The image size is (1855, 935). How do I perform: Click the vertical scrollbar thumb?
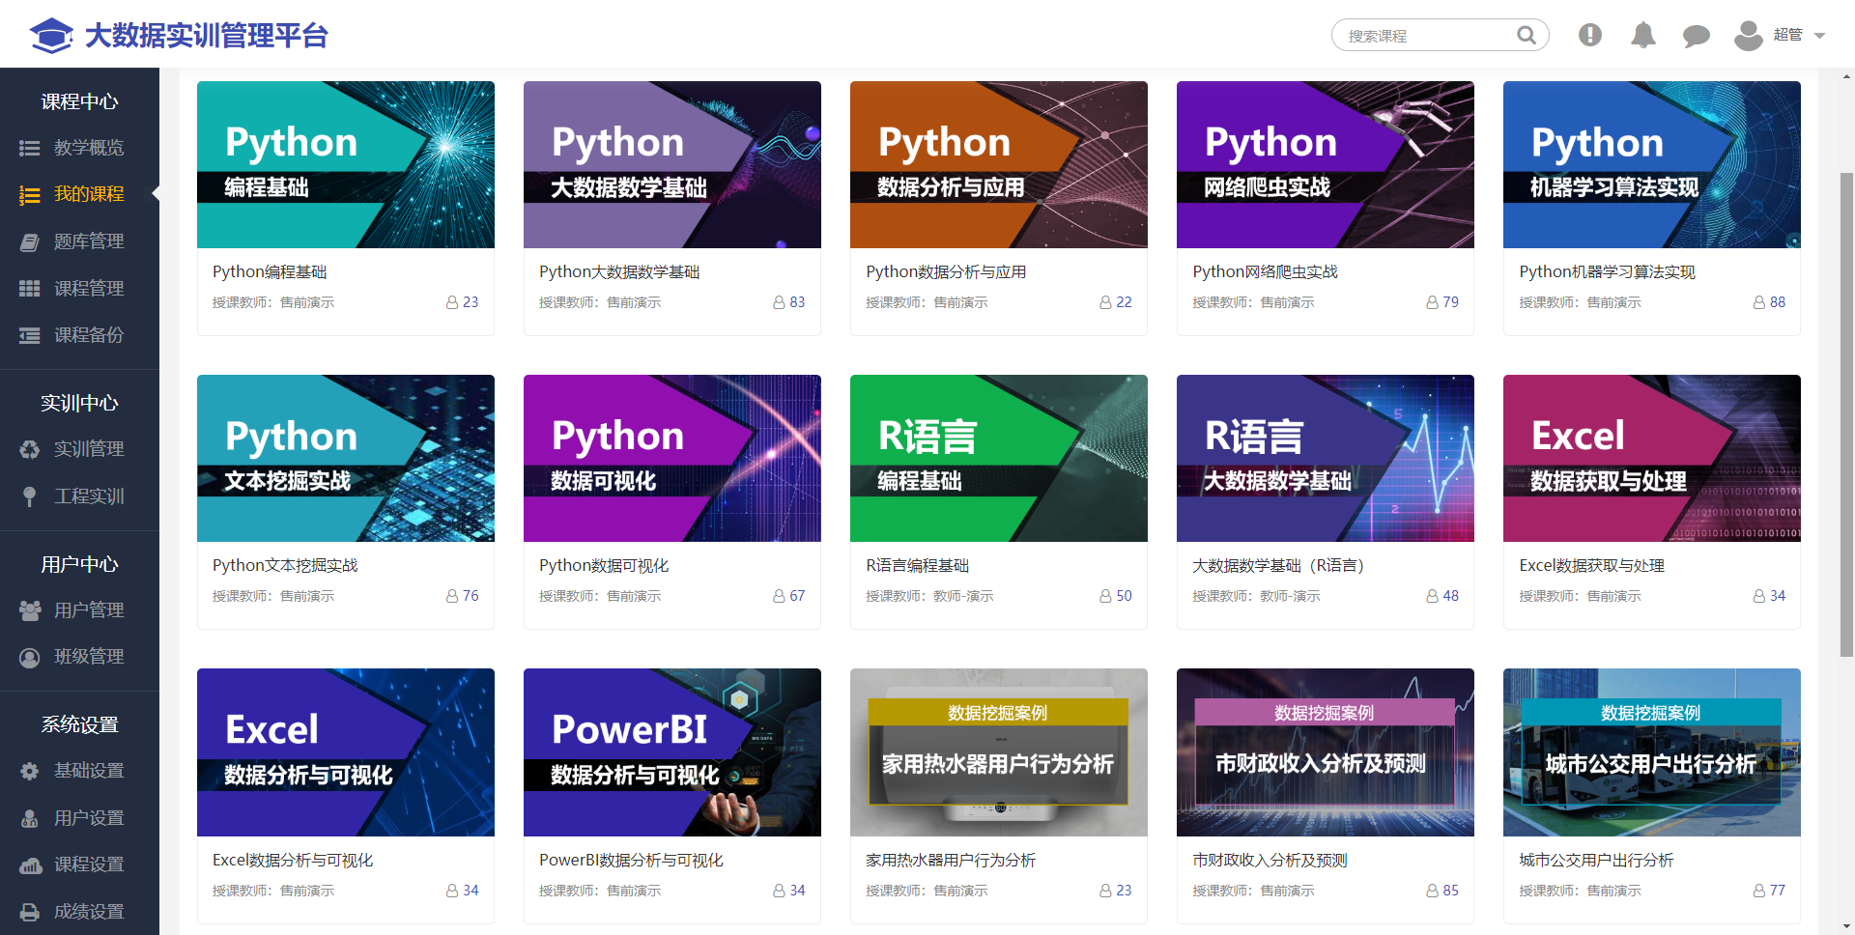click(x=1846, y=415)
